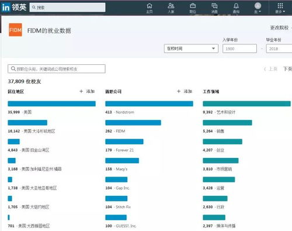Viewport: 292px width, 231px height.
Task: Select the 104 Stitch Fix bar
Action: [116, 198]
